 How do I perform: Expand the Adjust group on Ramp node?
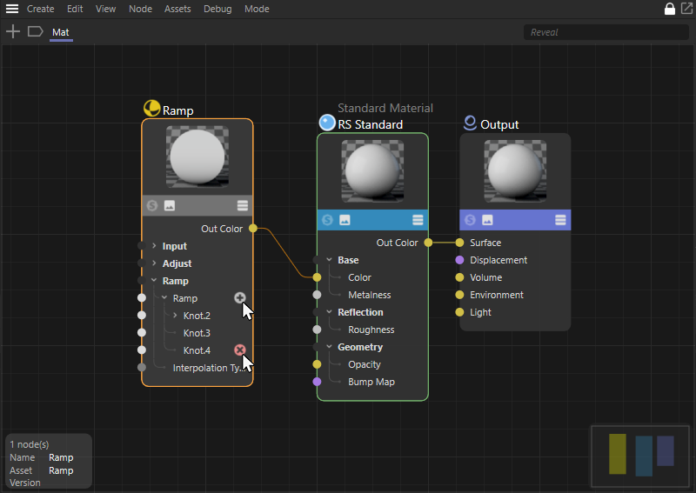point(154,263)
